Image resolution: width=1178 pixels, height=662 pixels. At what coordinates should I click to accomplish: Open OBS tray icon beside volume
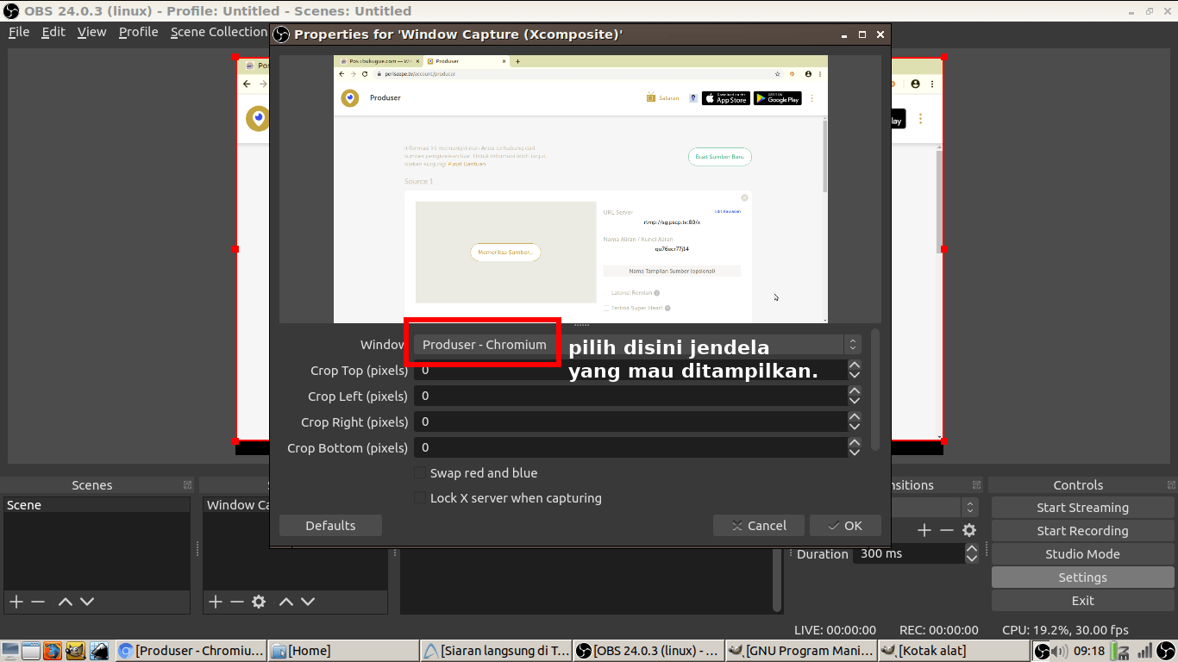point(1043,651)
